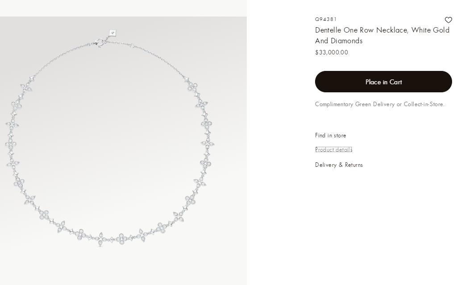This screenshot has height=285, width=461.
Task: Click the 'And Diamonds' title line
Action: [x=339, y=41]
